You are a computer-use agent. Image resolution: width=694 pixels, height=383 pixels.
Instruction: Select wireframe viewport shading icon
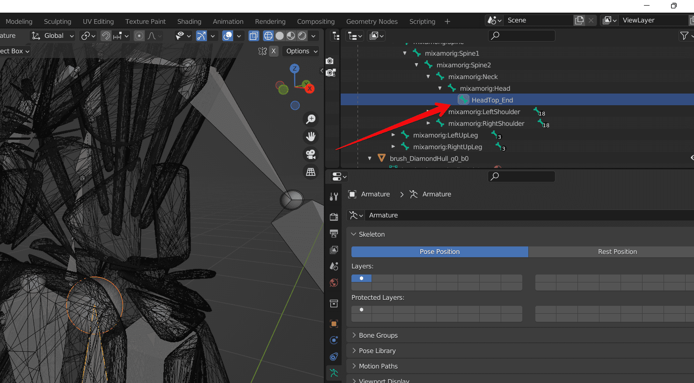coord(268,36)
